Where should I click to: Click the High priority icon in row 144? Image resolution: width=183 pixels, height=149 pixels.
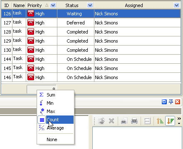click(31, 59)
